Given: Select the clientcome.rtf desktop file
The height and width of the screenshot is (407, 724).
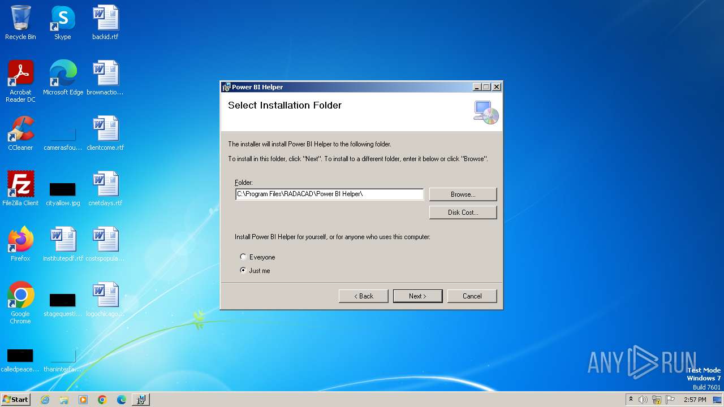Looking at the screenshot, I should [x=105, y=133].
